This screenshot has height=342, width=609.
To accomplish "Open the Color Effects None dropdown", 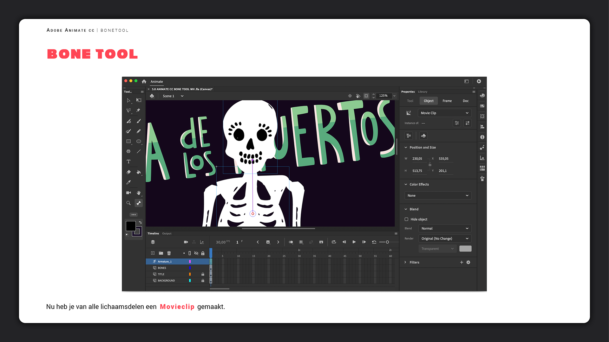I will coord(438,195).
